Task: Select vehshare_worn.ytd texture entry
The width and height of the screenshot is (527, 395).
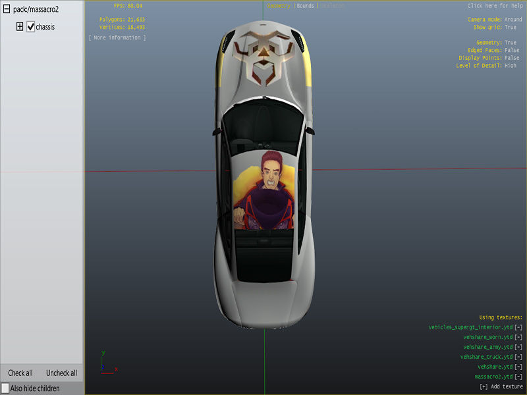Action: click(x=488, y=337)
